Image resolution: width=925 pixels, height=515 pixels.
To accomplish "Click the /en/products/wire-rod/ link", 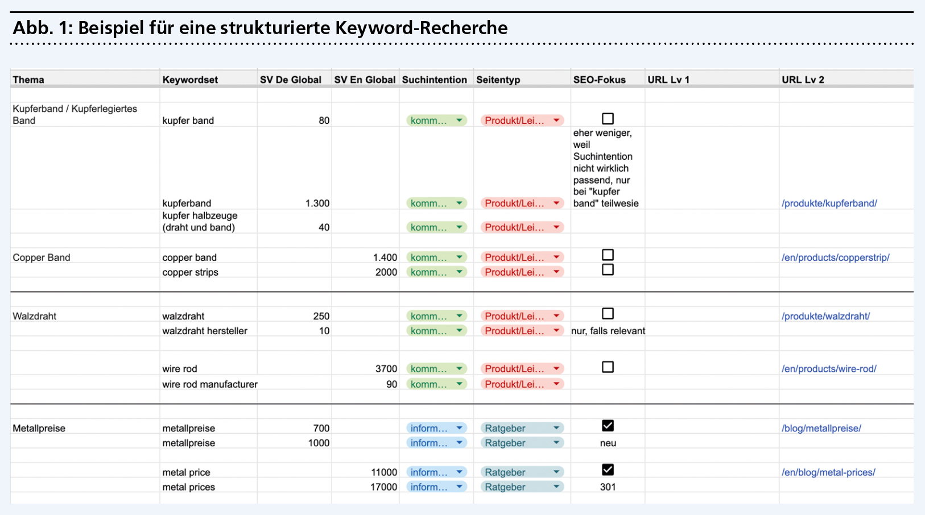I will (829, 369).
